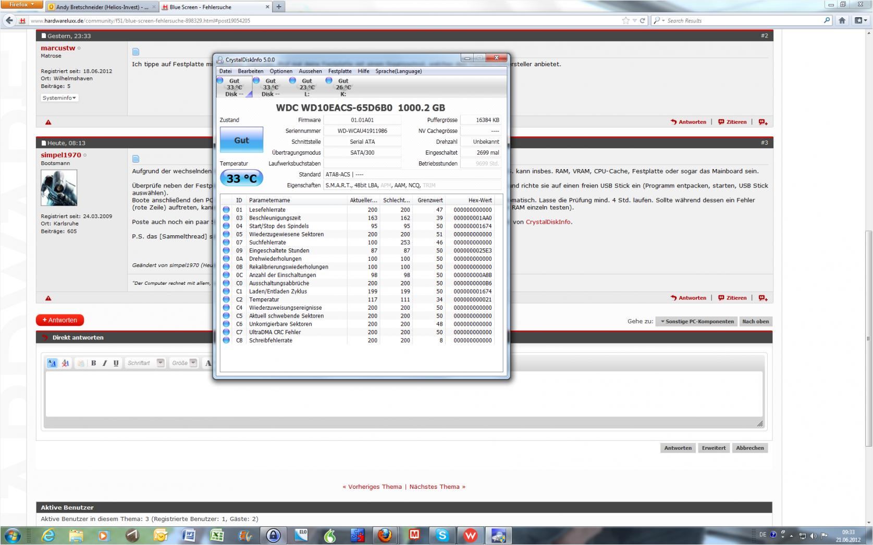Toggle bold formatting in reply editor
The width and height of the screenshot is (873, 545).
pyautogui.click(x=94, y=363)
